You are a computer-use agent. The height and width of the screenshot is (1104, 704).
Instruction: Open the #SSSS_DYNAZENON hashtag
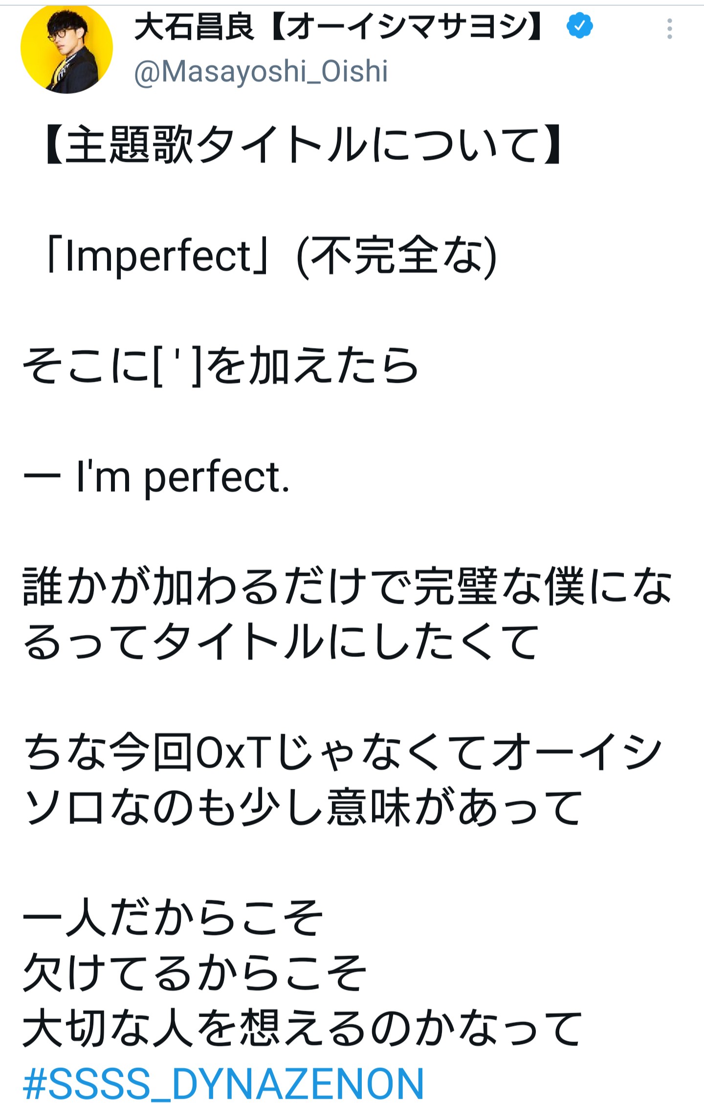tap(223, 1083)
